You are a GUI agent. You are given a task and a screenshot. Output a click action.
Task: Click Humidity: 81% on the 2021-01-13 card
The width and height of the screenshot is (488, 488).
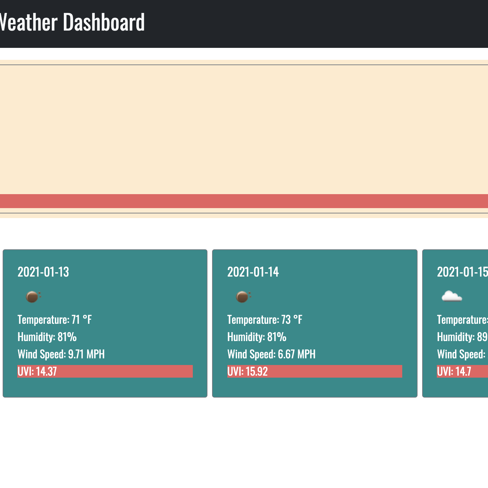pyautogui.click(x=47, y=337)
